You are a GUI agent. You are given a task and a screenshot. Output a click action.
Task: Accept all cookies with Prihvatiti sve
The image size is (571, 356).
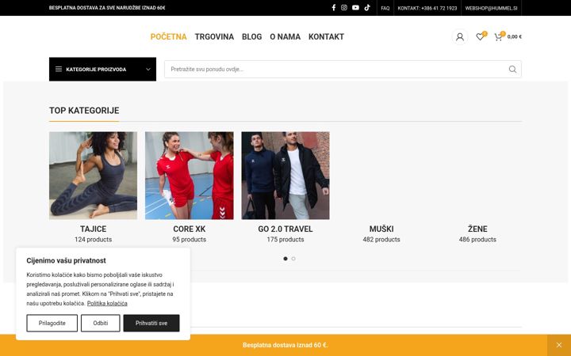coord(151,323)
